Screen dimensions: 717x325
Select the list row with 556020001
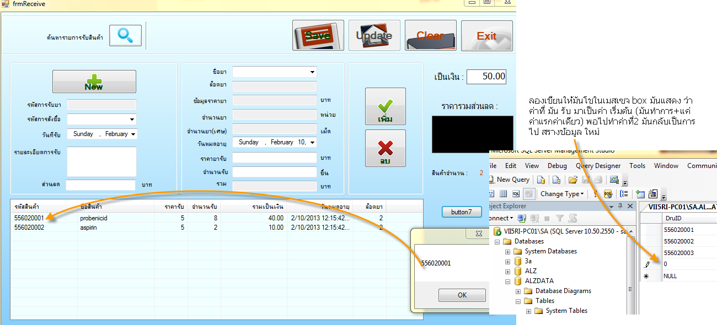click(x=217, y=218)
